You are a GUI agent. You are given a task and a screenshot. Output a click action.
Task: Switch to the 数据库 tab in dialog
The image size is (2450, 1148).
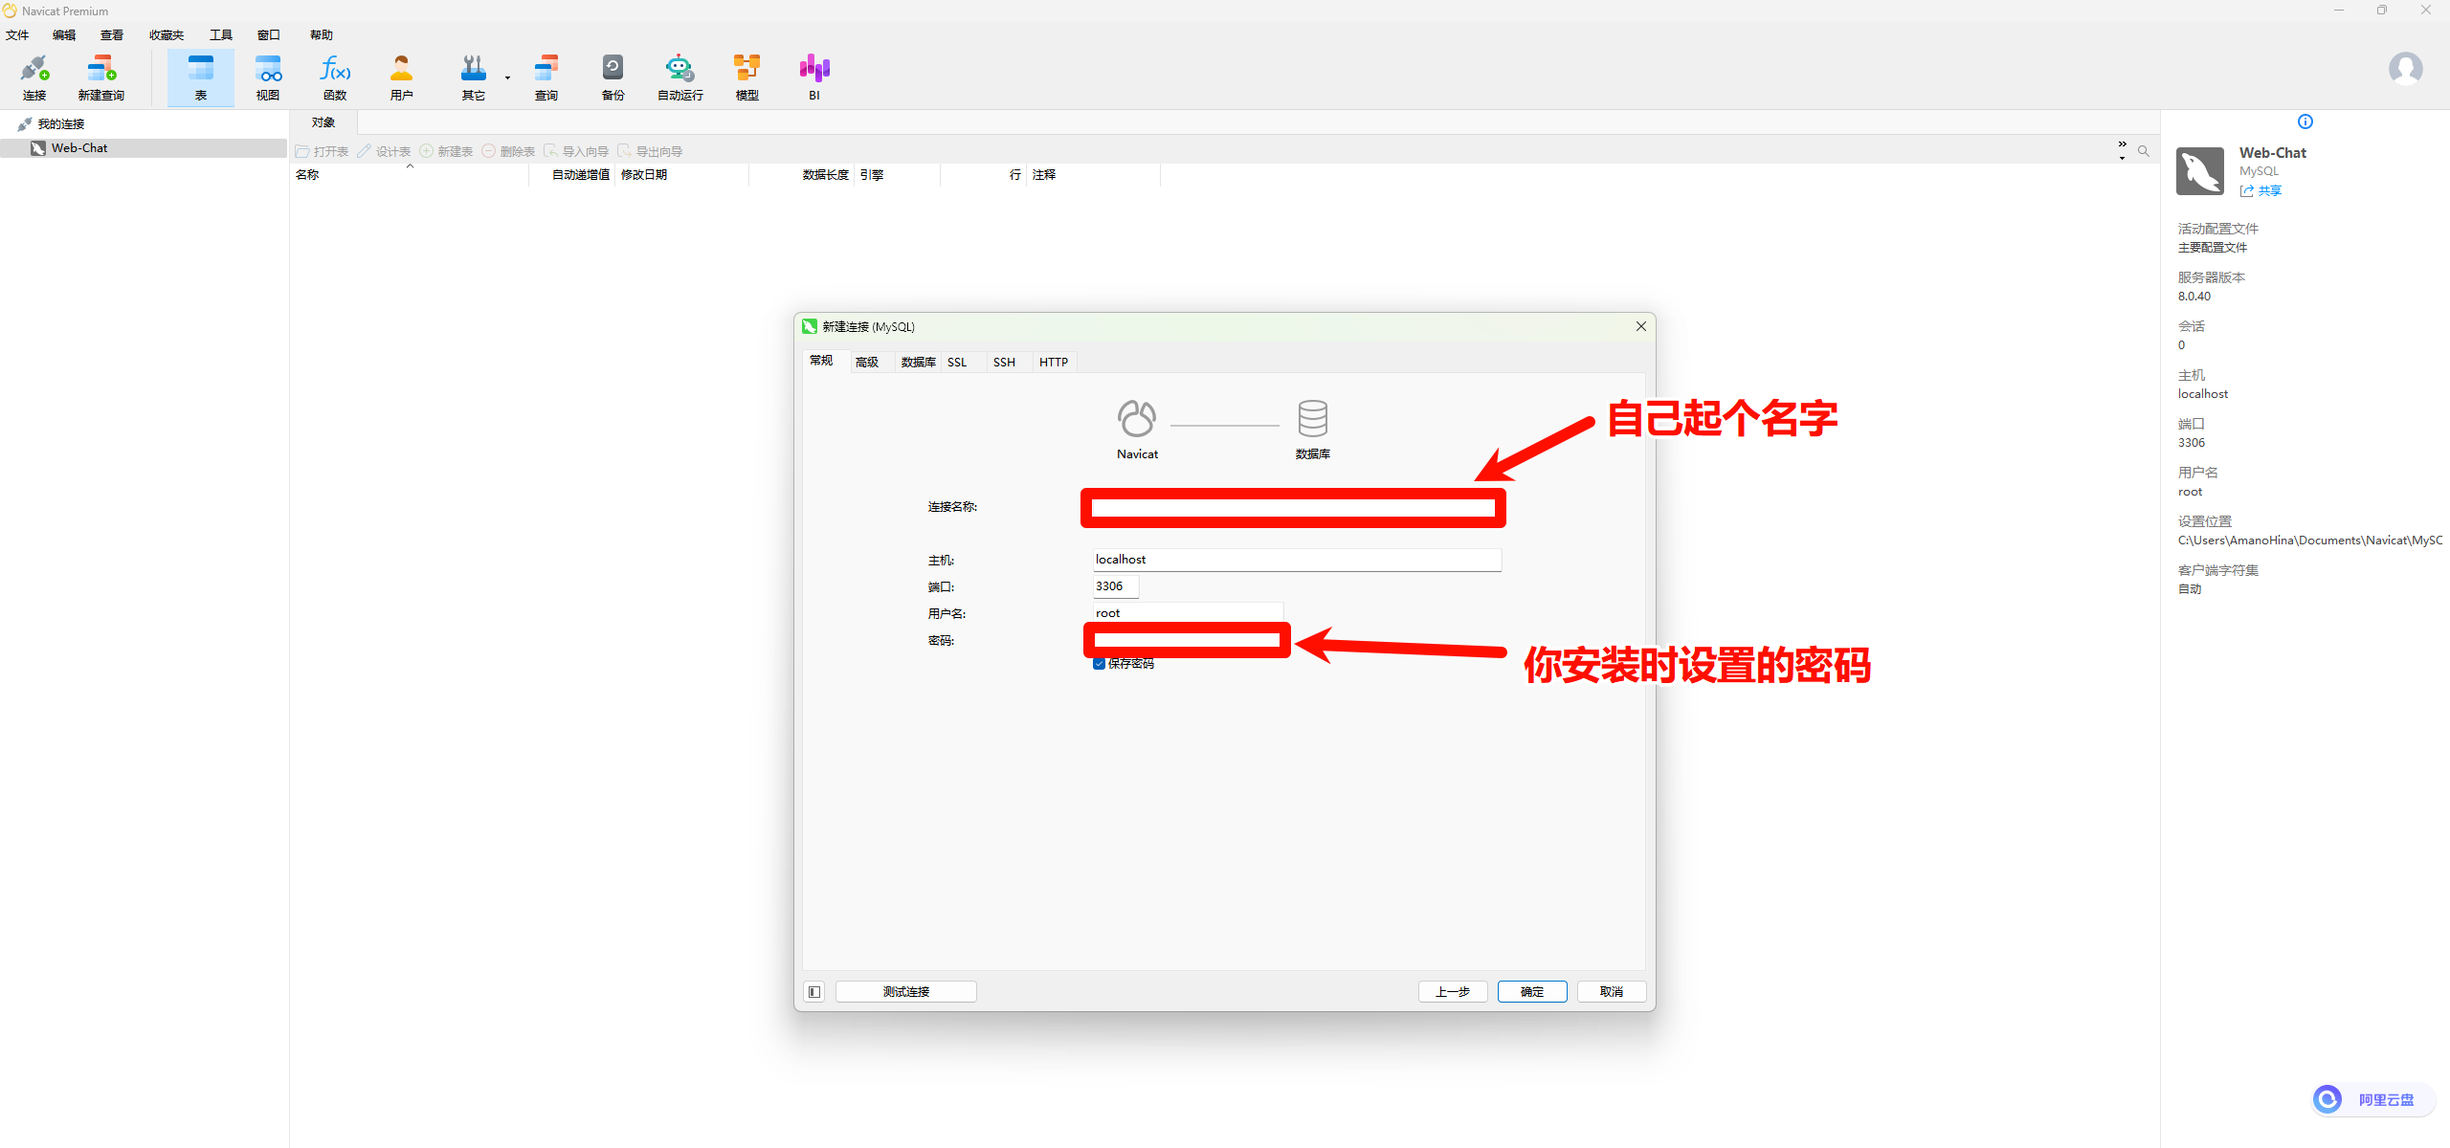pos(918,362)
